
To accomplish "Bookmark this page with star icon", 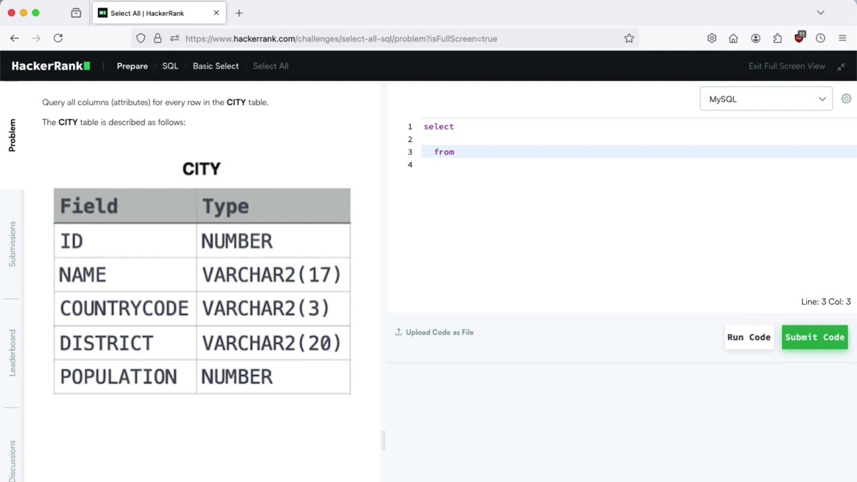I will 629,38.
